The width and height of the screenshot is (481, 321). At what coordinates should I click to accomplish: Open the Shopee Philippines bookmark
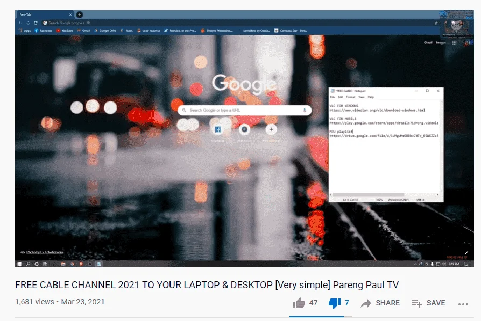tap(217, 31)
